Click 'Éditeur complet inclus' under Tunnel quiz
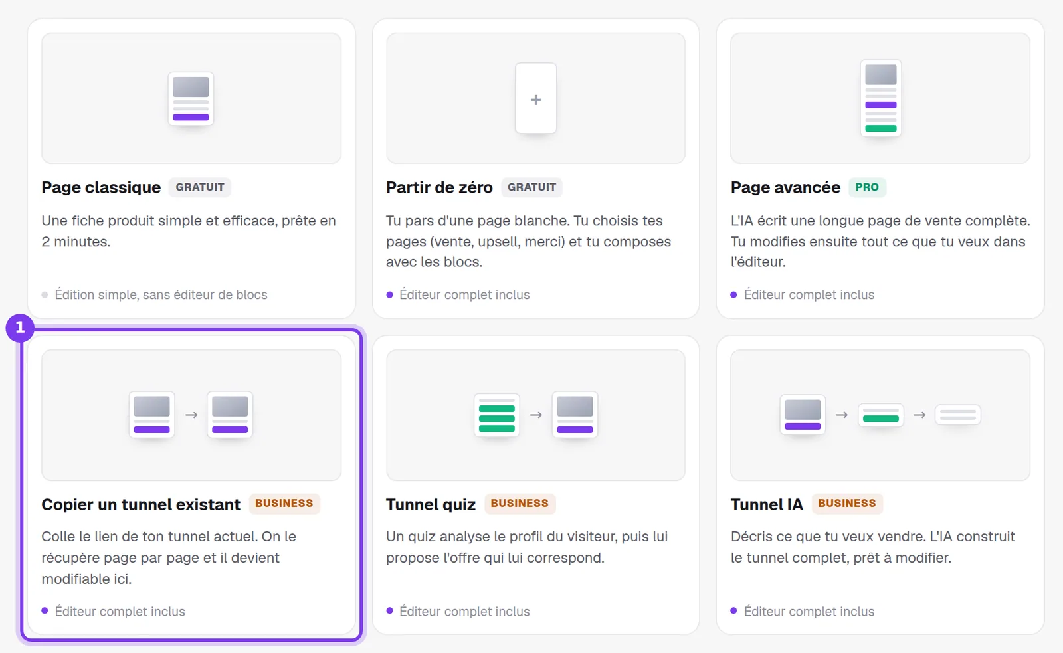The height and width of the screenshot is (653, 1063). (x=464, y=611)
